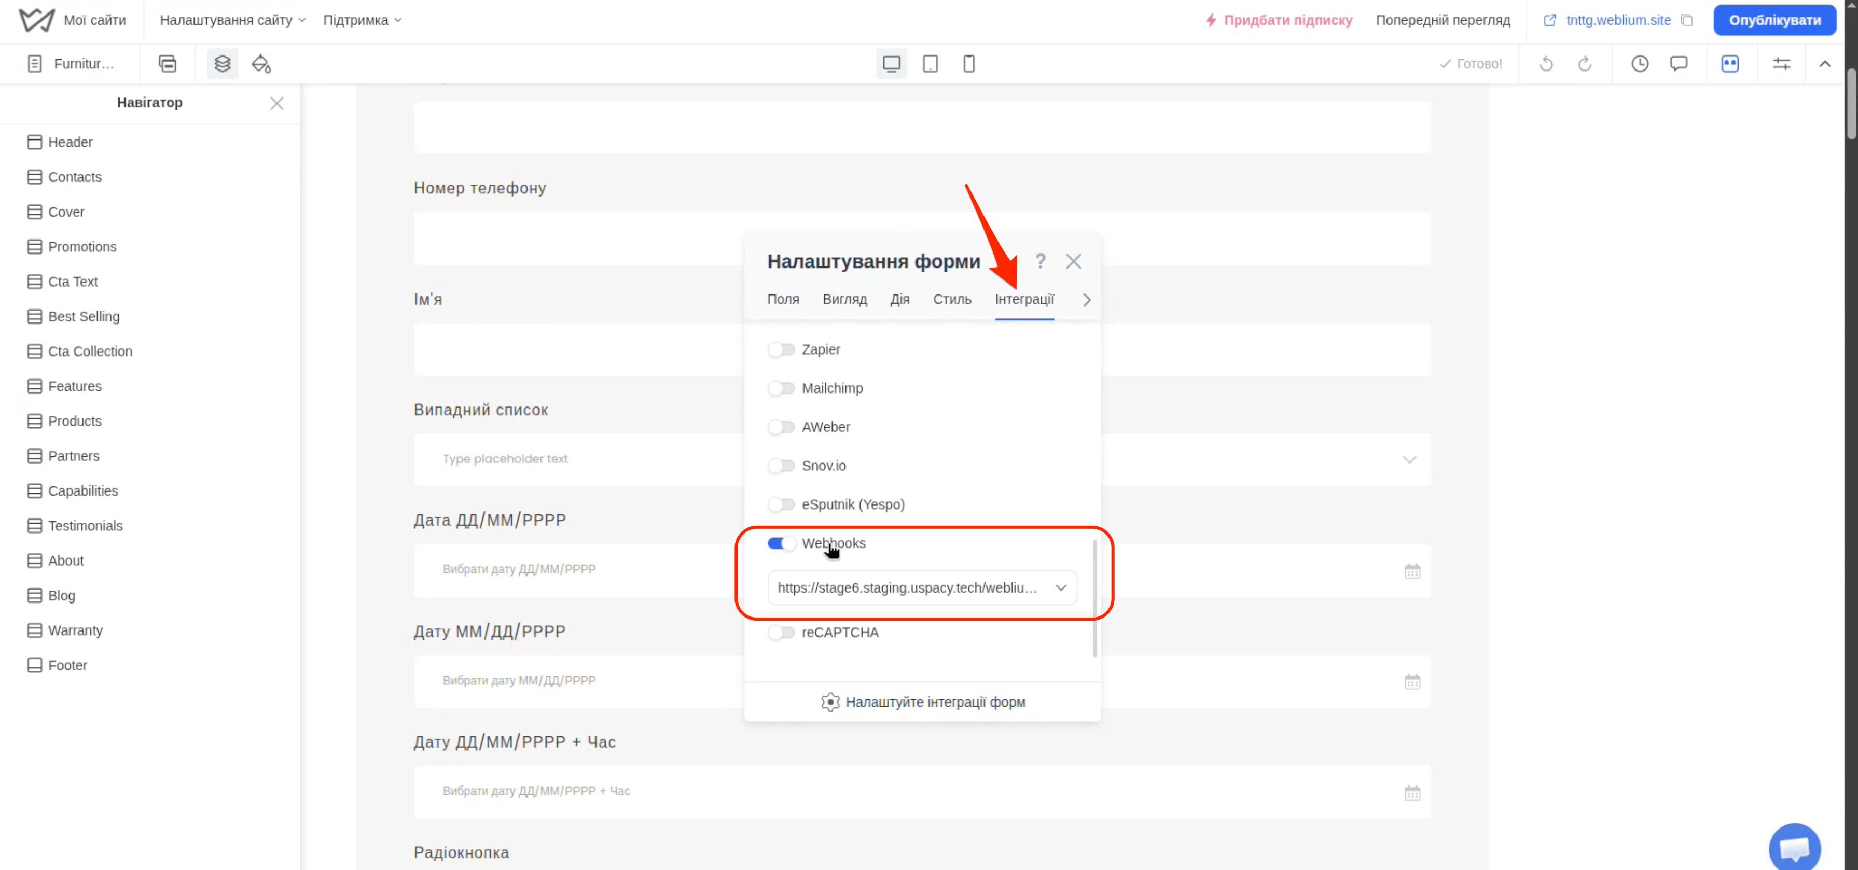Screen dimensions: 1858x870
Task: Switch to mobile preview mode
Action: pyautogui.click(x=968, y=63)
